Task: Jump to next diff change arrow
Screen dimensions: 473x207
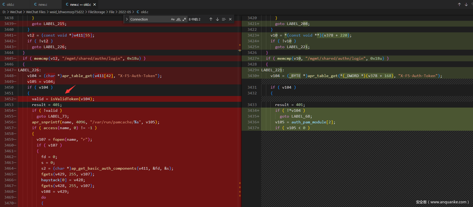Action: (466, 4)
